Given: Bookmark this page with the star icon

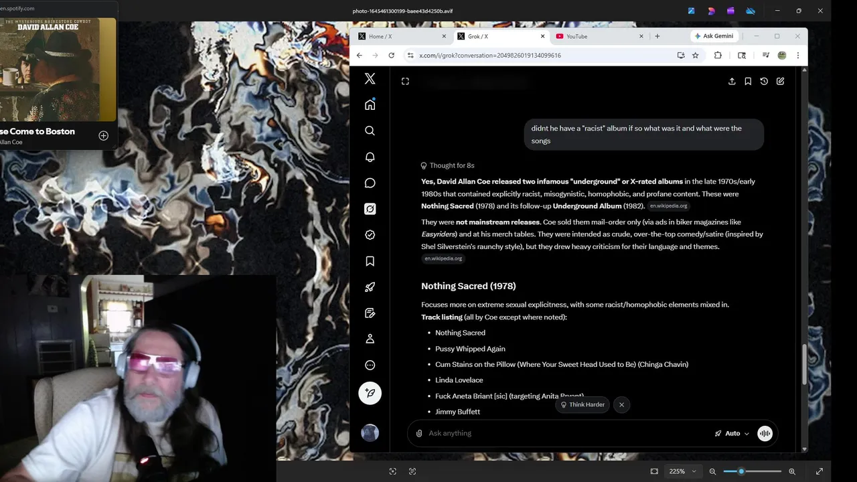Looking at the screenshot, I should 696,56.
